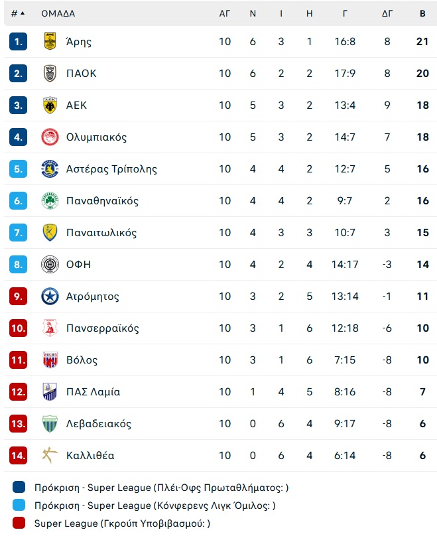The height and width of the screenshot is (542, 437).
Task: Click the ΟΜΑΔΑ column header
Action: click(58, 13)
